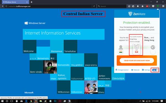166x103 pixels.
Task: Open the Windows Start menu
Action: [2, 101]
